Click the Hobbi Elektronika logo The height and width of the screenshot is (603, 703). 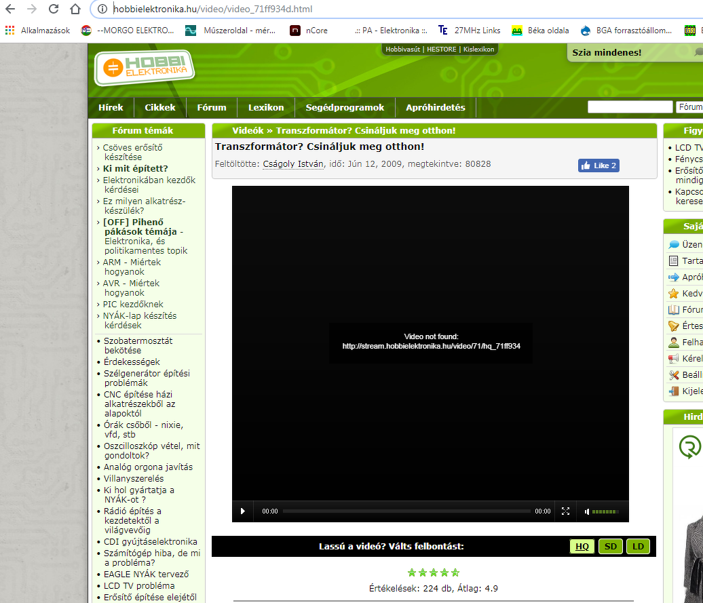click(x=145, y=67)
